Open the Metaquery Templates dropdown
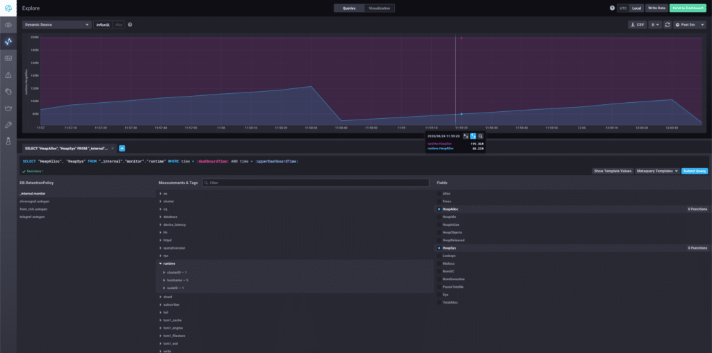 657,171
